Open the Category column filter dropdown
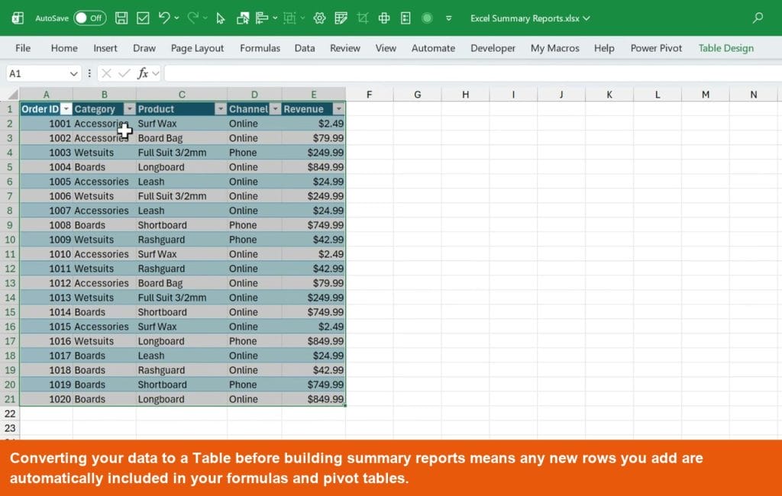Screen dimensions: 782x496 point(130,109)
